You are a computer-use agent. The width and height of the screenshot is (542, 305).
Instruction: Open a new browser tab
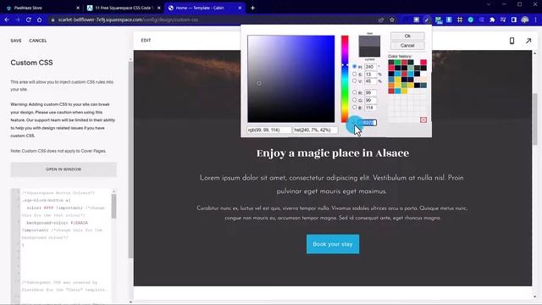point(252,8)
